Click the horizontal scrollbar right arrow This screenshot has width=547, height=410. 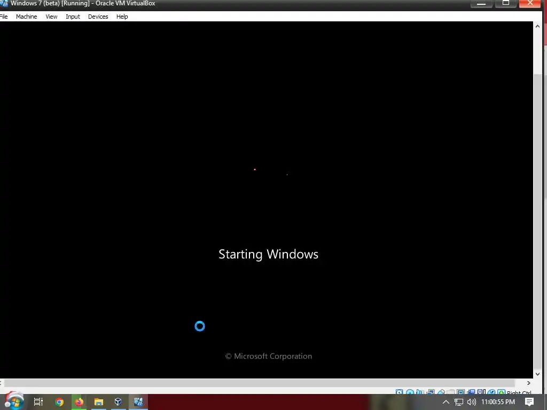click(529, 383)
